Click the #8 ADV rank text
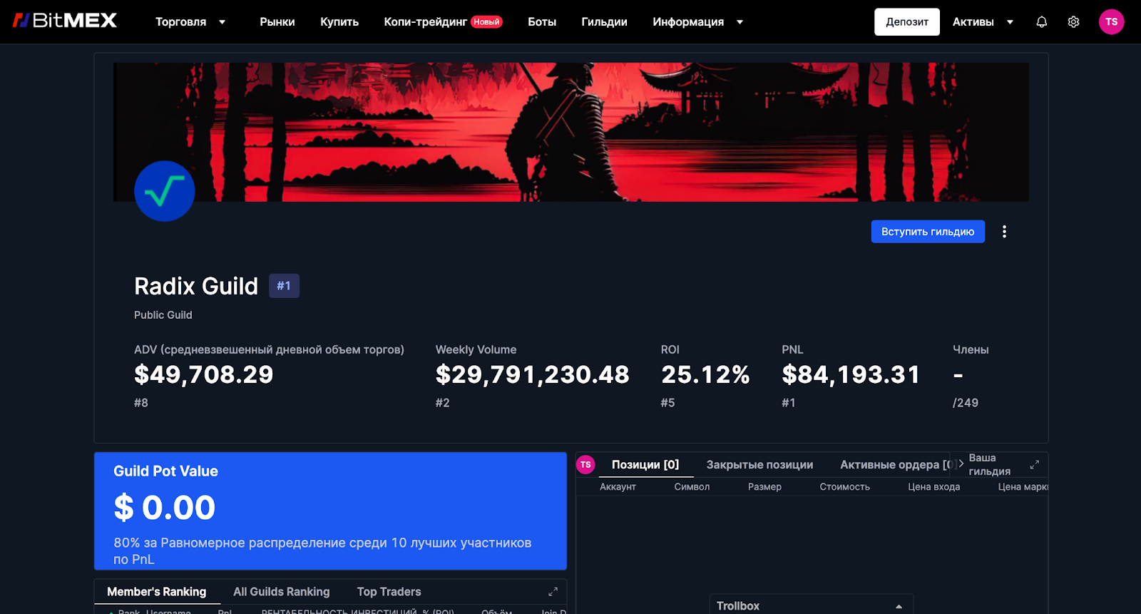The image size is (1141, 614). coord(141,403)
